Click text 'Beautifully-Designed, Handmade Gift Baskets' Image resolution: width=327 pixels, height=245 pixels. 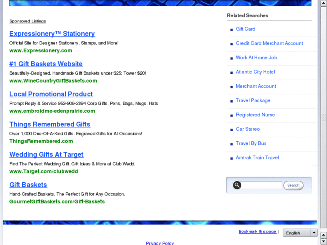click(54, 73)
